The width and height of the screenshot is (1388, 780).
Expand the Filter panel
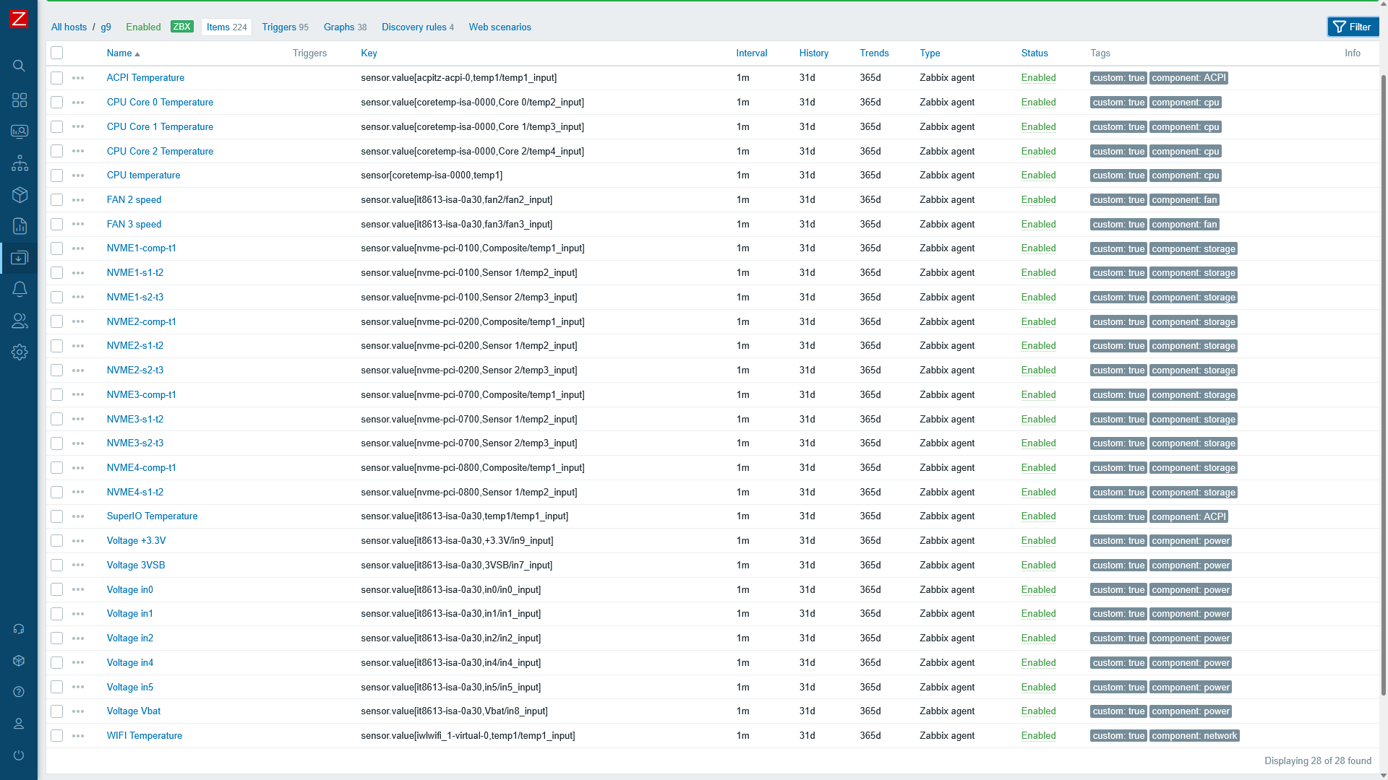[1352, 27]
